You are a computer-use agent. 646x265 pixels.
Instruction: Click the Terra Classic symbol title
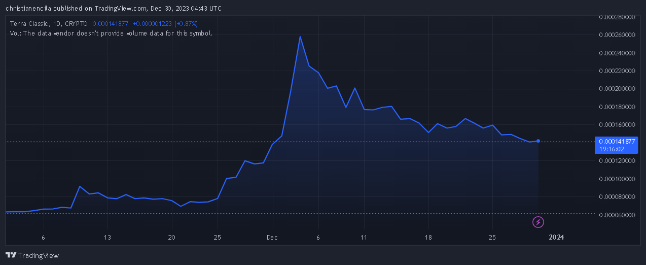29,24
